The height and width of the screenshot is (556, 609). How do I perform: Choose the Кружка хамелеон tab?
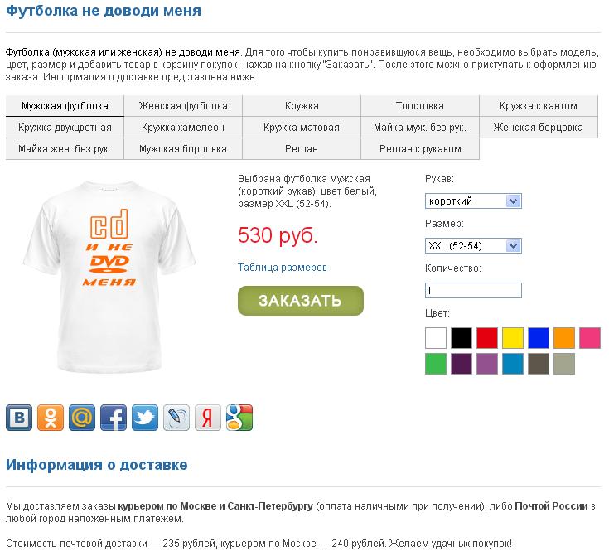tap(183, 128)
